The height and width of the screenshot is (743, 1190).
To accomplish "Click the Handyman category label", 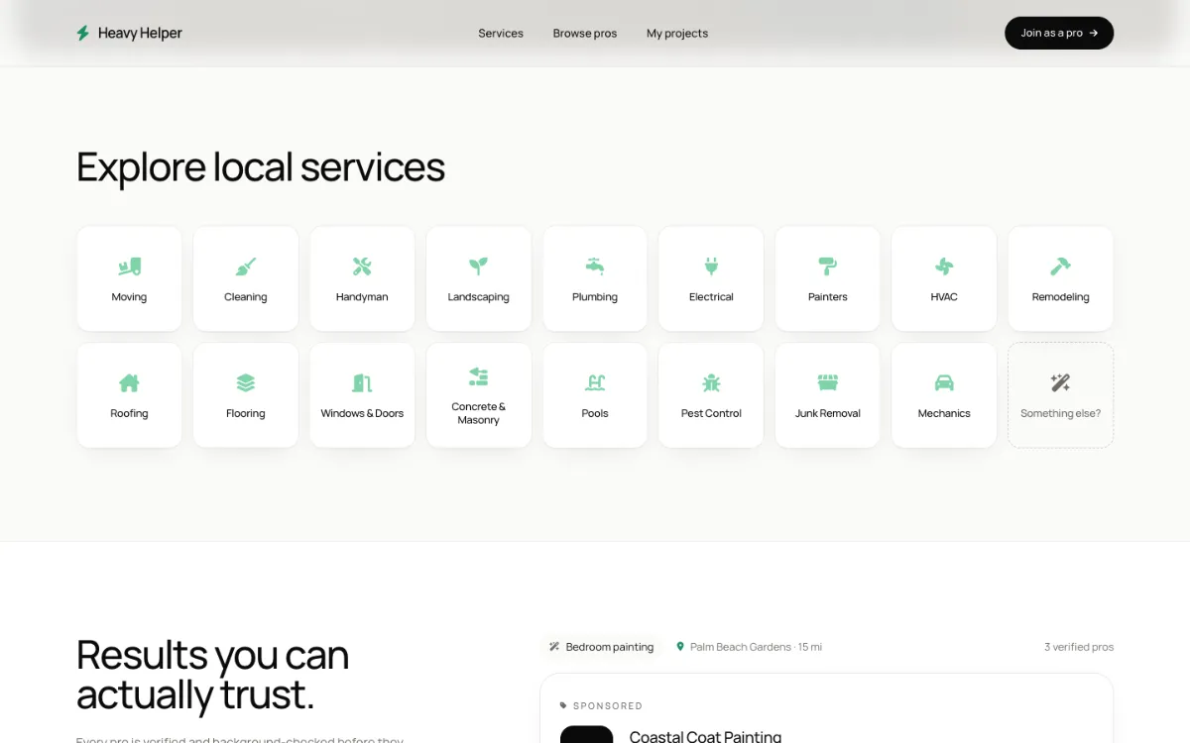I will (x=362, y=297).
